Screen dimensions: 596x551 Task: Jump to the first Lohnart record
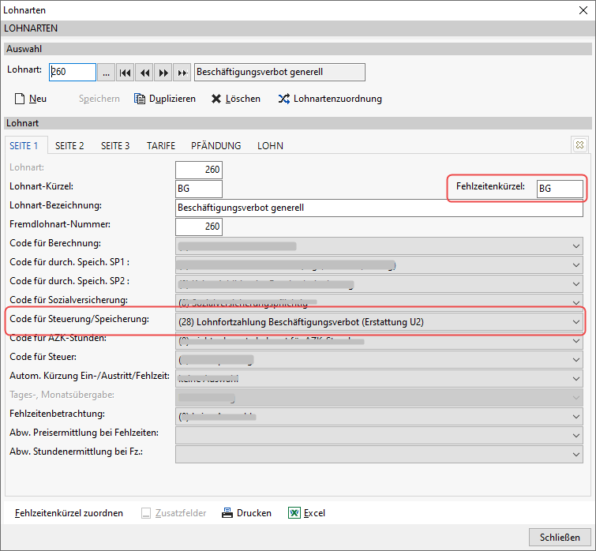pos(125,72)
